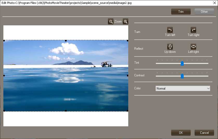
Task: Click the Zoom label between magnifiers
Action: point(118,21)
